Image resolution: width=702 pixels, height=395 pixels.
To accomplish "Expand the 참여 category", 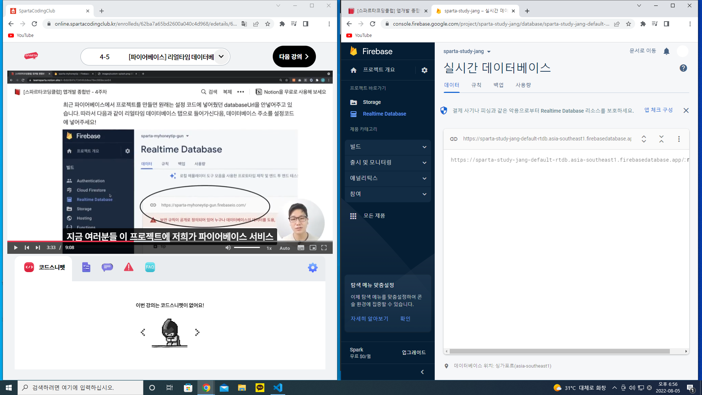I will pyautogui.click(x=388, y=194).
